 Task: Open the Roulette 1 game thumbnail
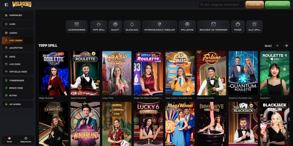275,73
